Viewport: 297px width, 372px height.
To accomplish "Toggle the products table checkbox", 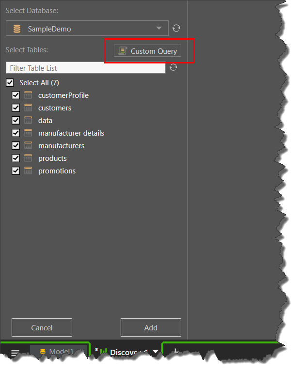I will point(16,158).
